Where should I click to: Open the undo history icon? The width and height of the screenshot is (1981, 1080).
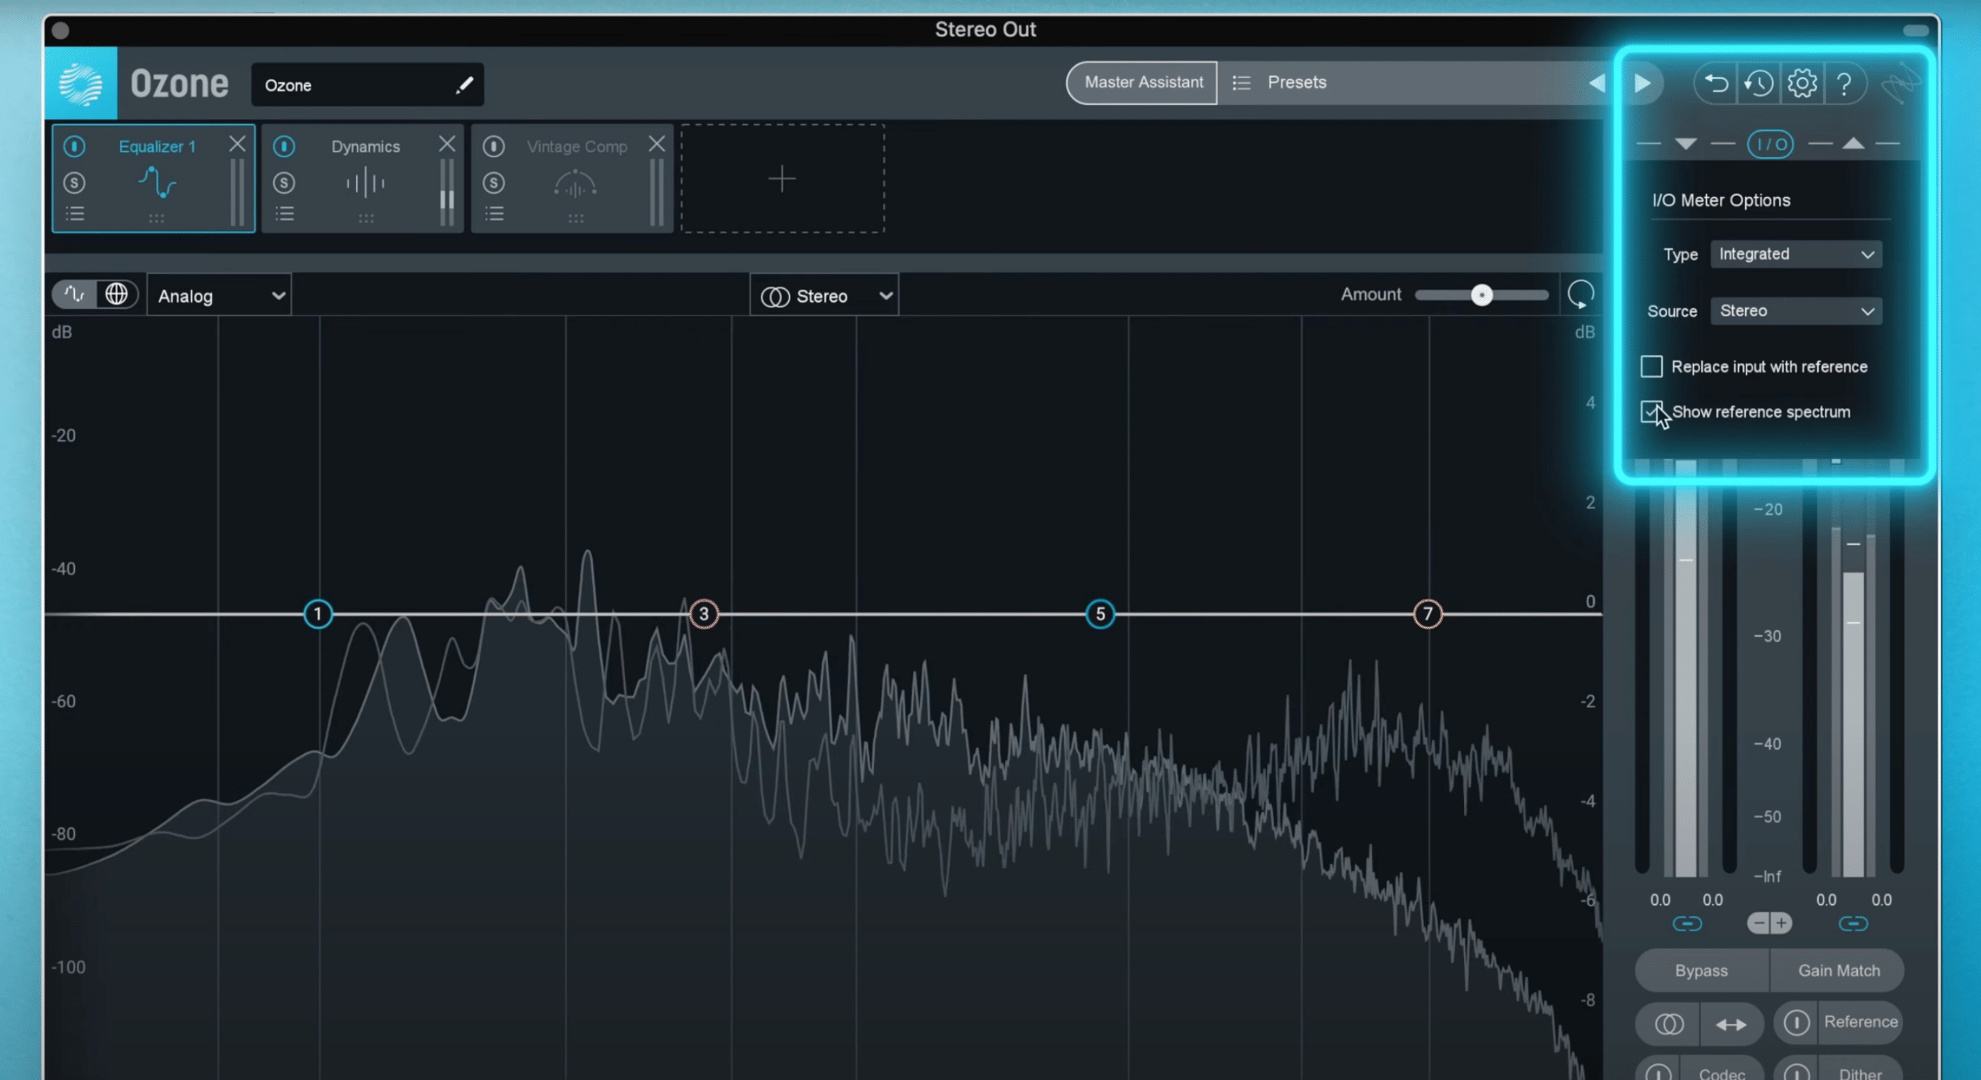[x=1759, y=83]
